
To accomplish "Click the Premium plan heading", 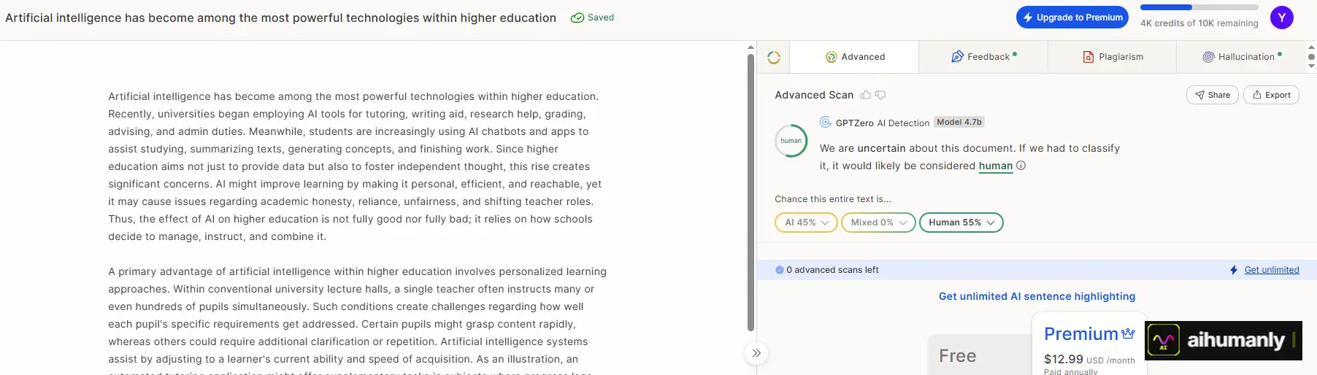I will tap(1081, 333).
